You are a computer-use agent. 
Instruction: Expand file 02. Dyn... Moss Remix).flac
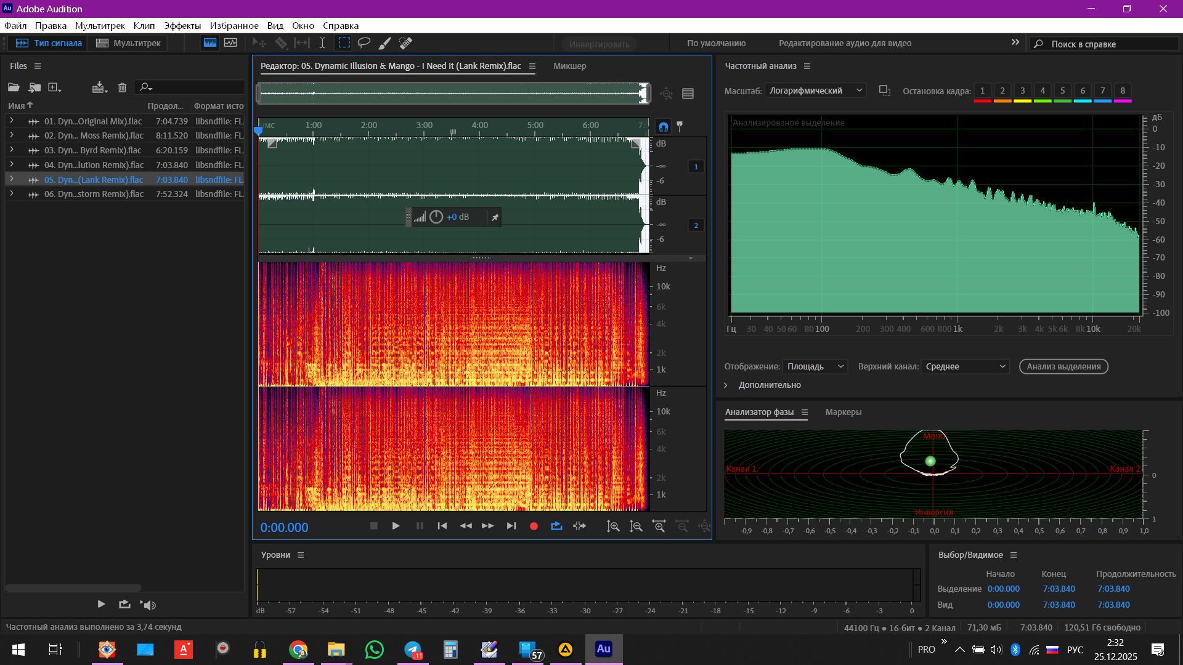click(x=12, y=135)
